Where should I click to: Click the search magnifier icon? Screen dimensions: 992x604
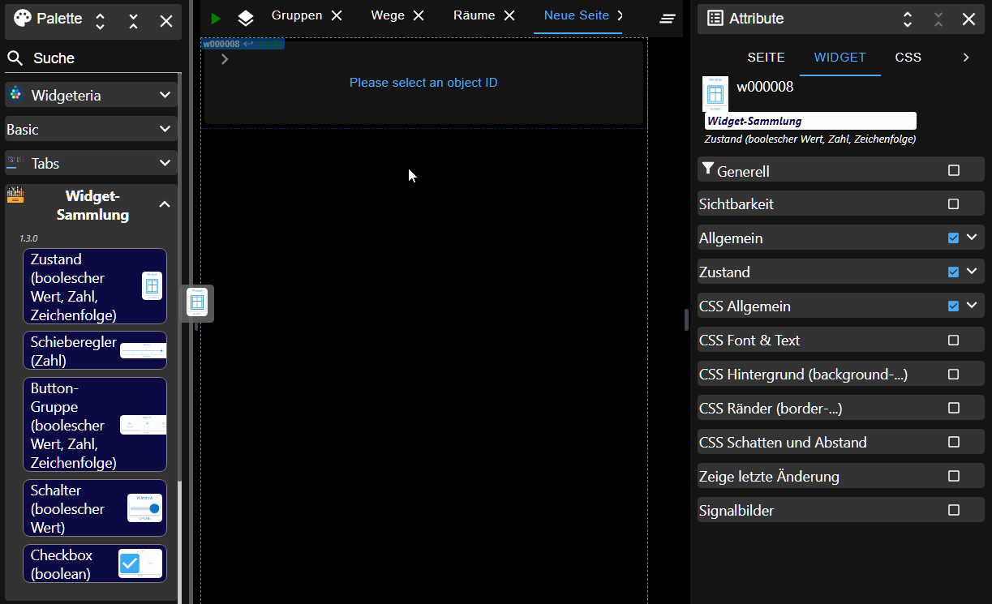(x=15, y=58)
